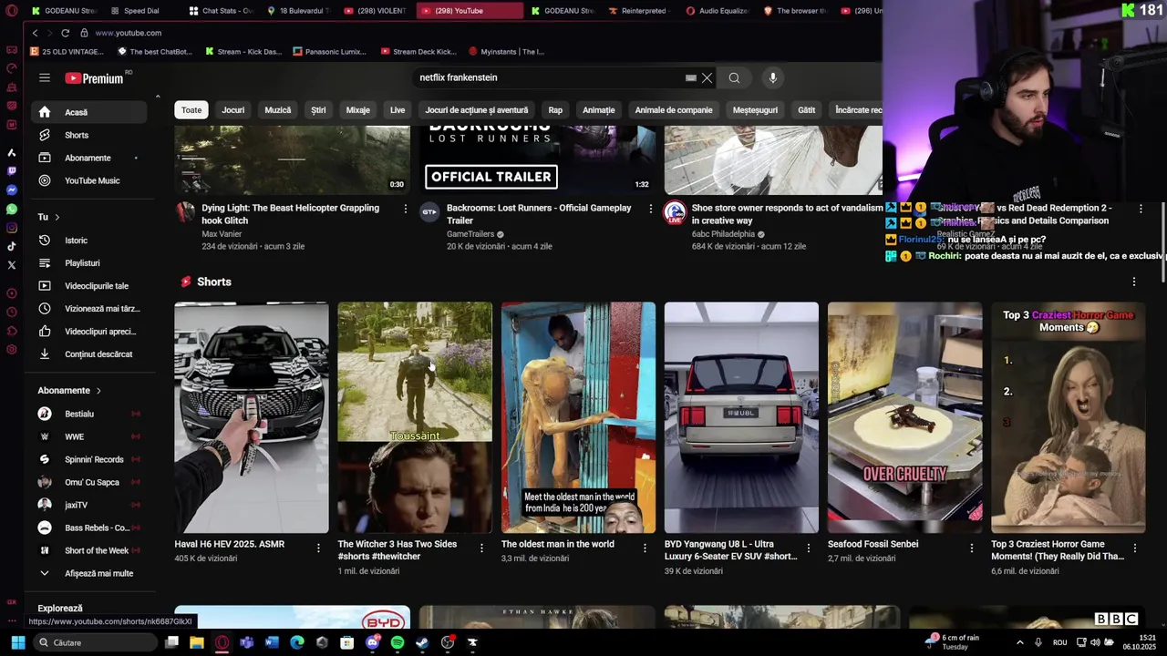This screenshot has height=656, width=1167.
Task: Open options for Top 3 Craziest Horror short
Action: tap(1135, 548)
